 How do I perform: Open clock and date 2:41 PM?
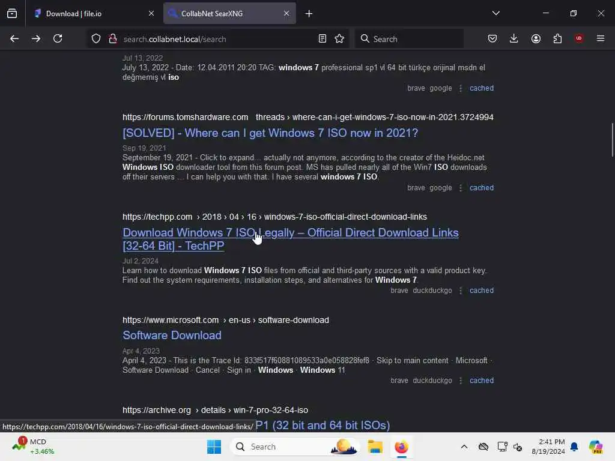[x=548, y=447]
